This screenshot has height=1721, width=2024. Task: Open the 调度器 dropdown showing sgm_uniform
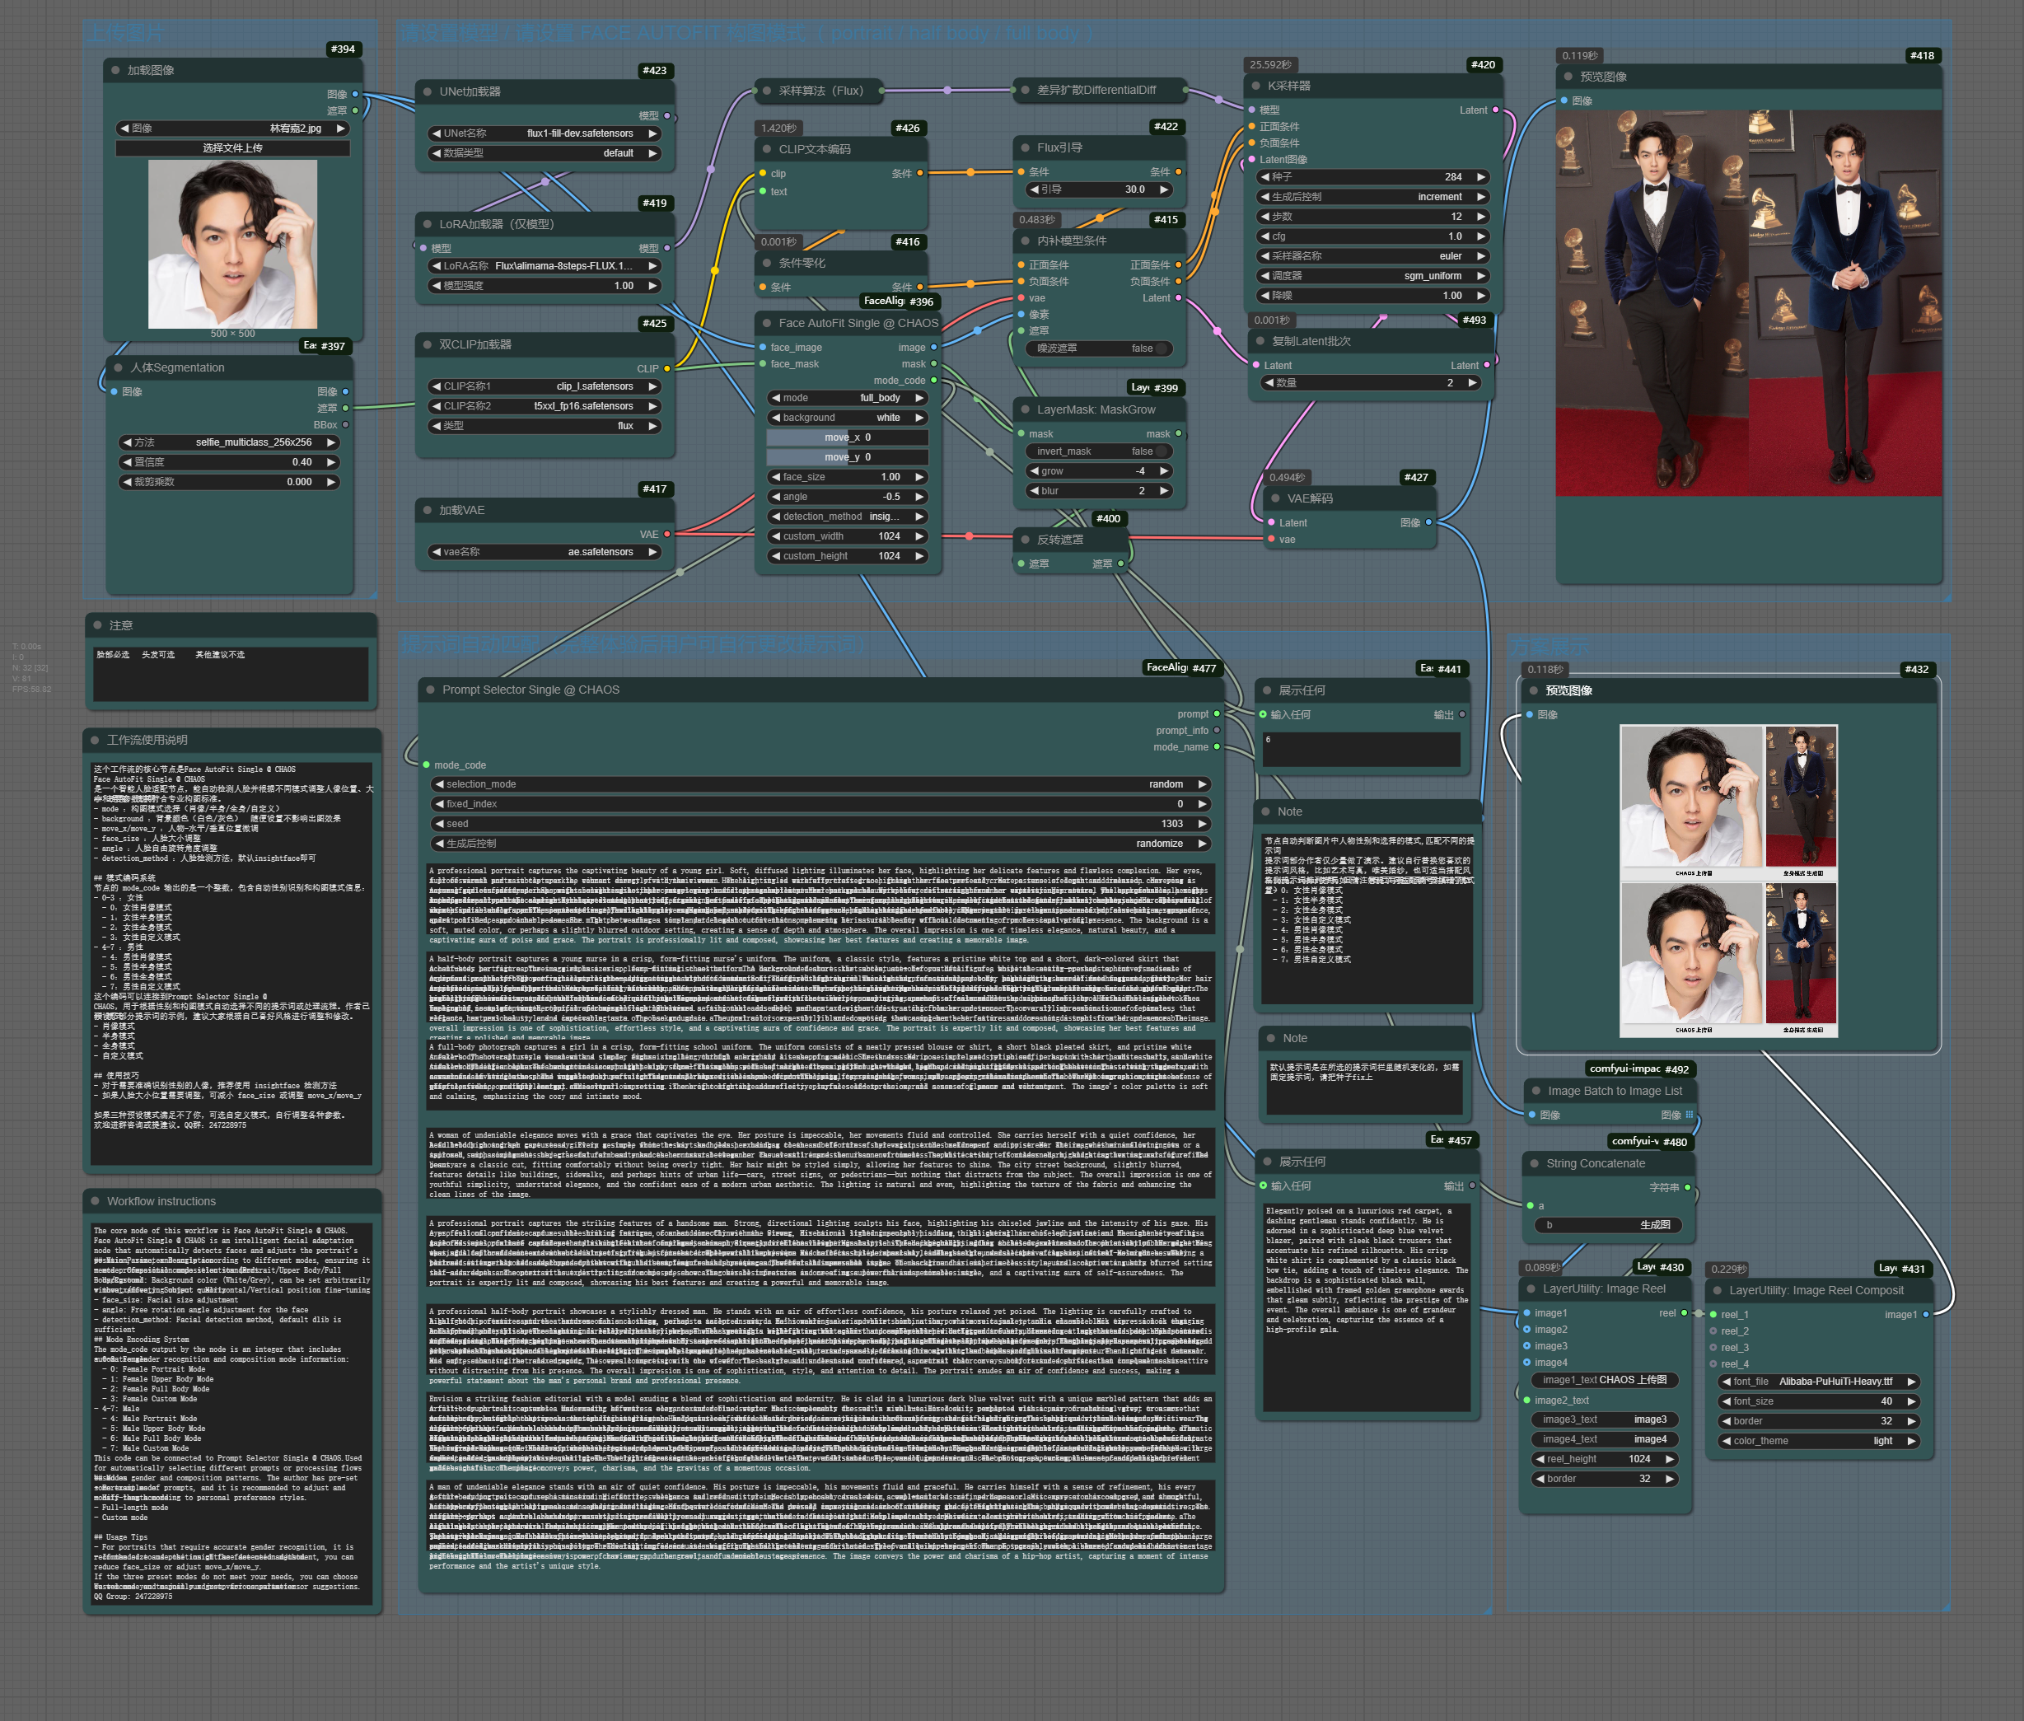click(x=1372, y=276)
